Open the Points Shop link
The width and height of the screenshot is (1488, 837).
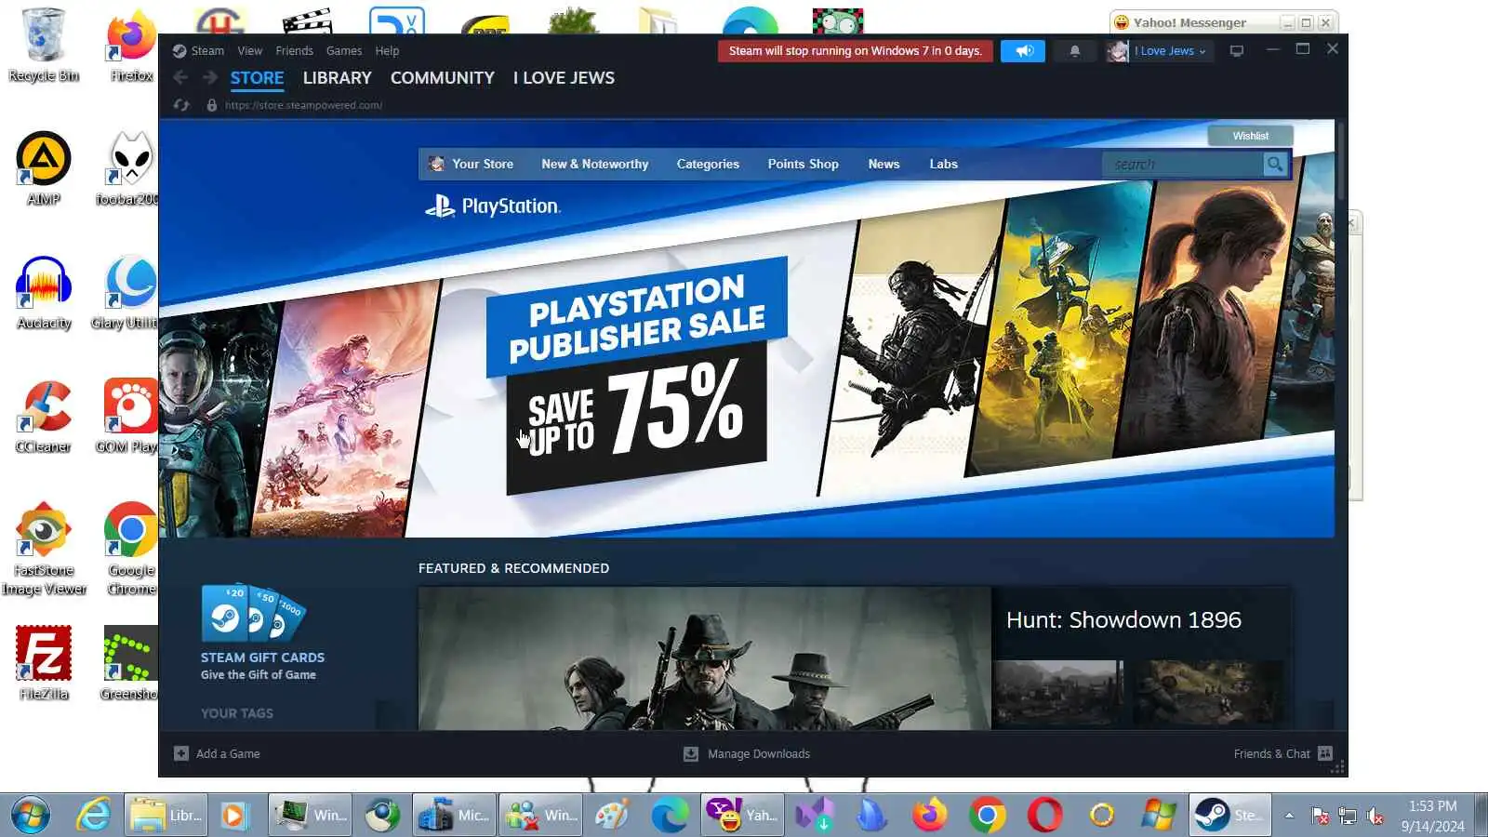pos(803,165)
